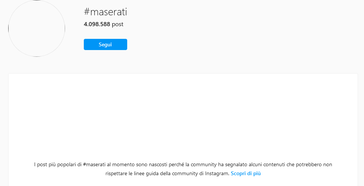
Task: Learn more via Scopri di più
Action: [x=246, y=174]
